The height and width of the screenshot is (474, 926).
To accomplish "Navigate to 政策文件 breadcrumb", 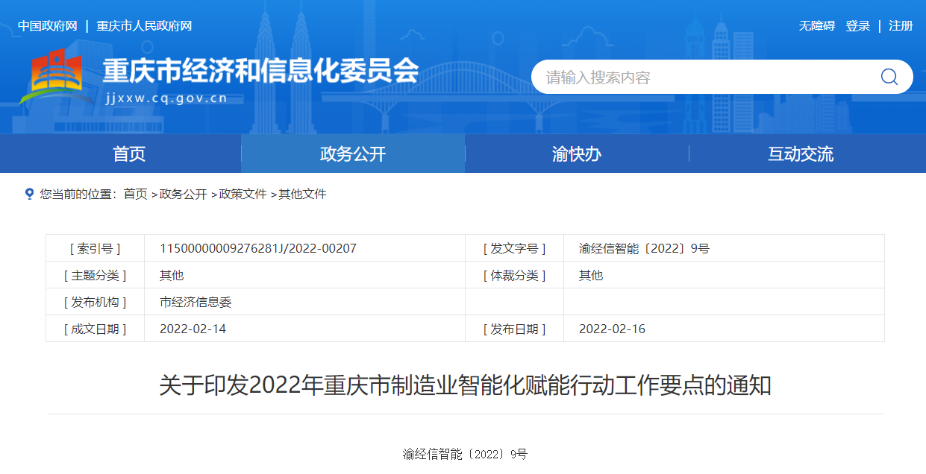I will (243, 194).
